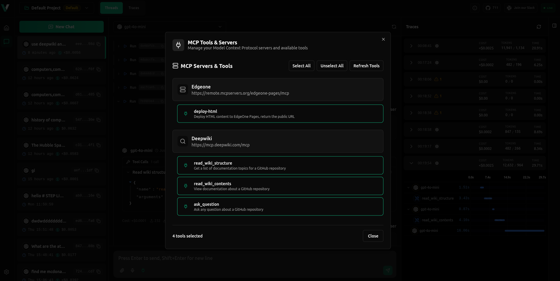The image size is (560, 281).
Task: Expand the 00:08:45 trace entry
Action: coord(411,46)
